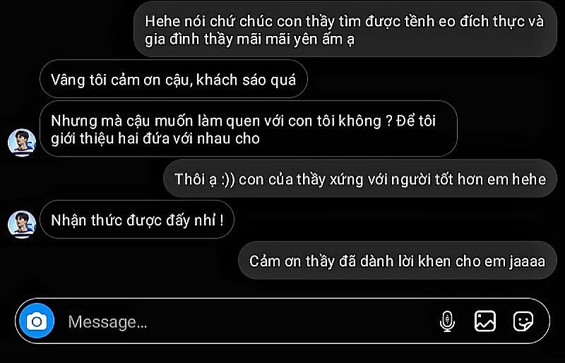This screenshot has width=565, height=363.
Task: Open sender's avatar beside 'Nhận thức được đấy nhỉ' message
Action: pyautogui.click(x=22, y=224)
